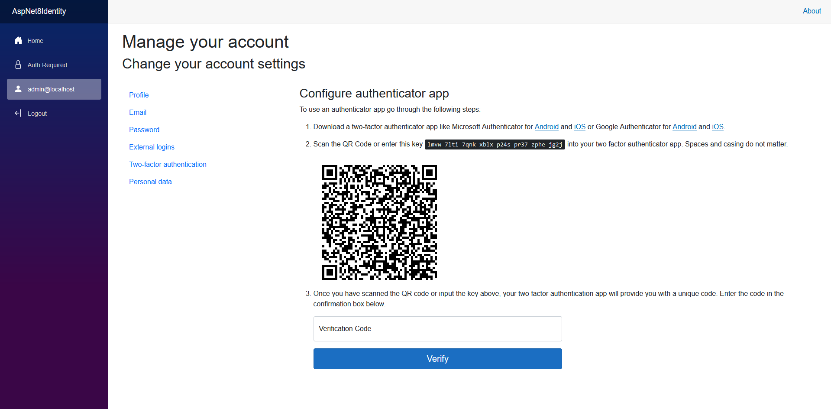
Task: Open Google Authenticator iOS download link
Action: (718, 127)
